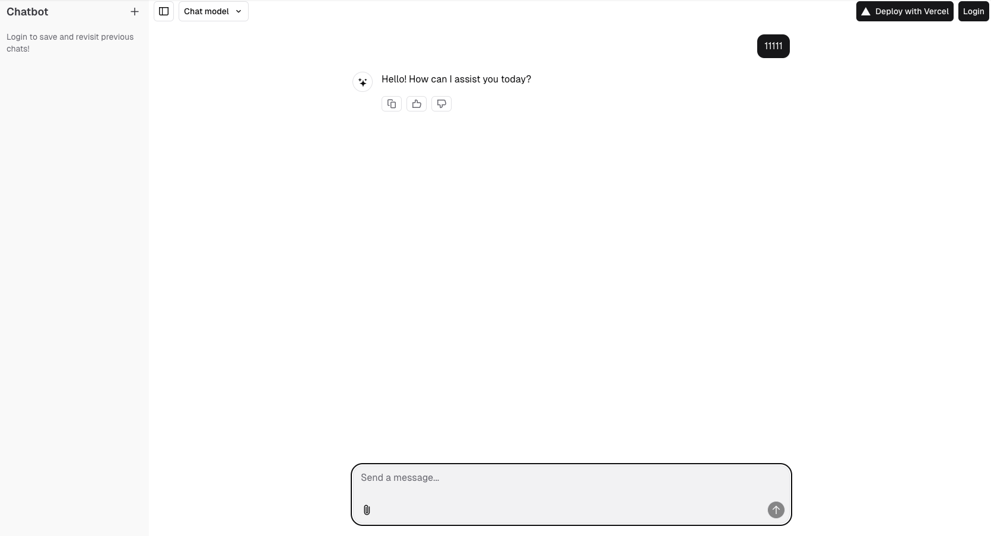Downvote the response with thumbs down
The image size is (991, 536).
click(x=441, y=104)
